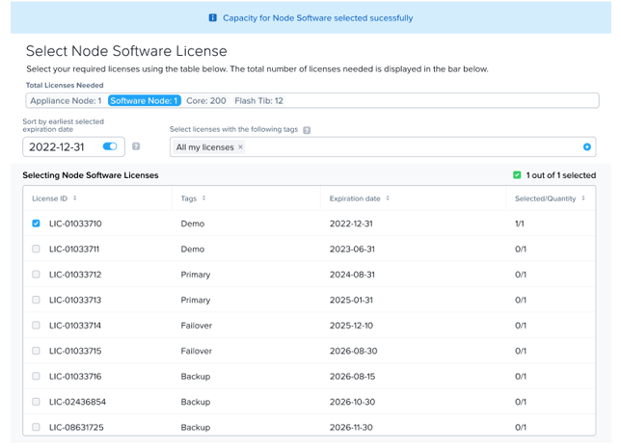Screen dimensions: 621x448
Task: Click license ID LIC-01033716
Action: pos(75,377)
